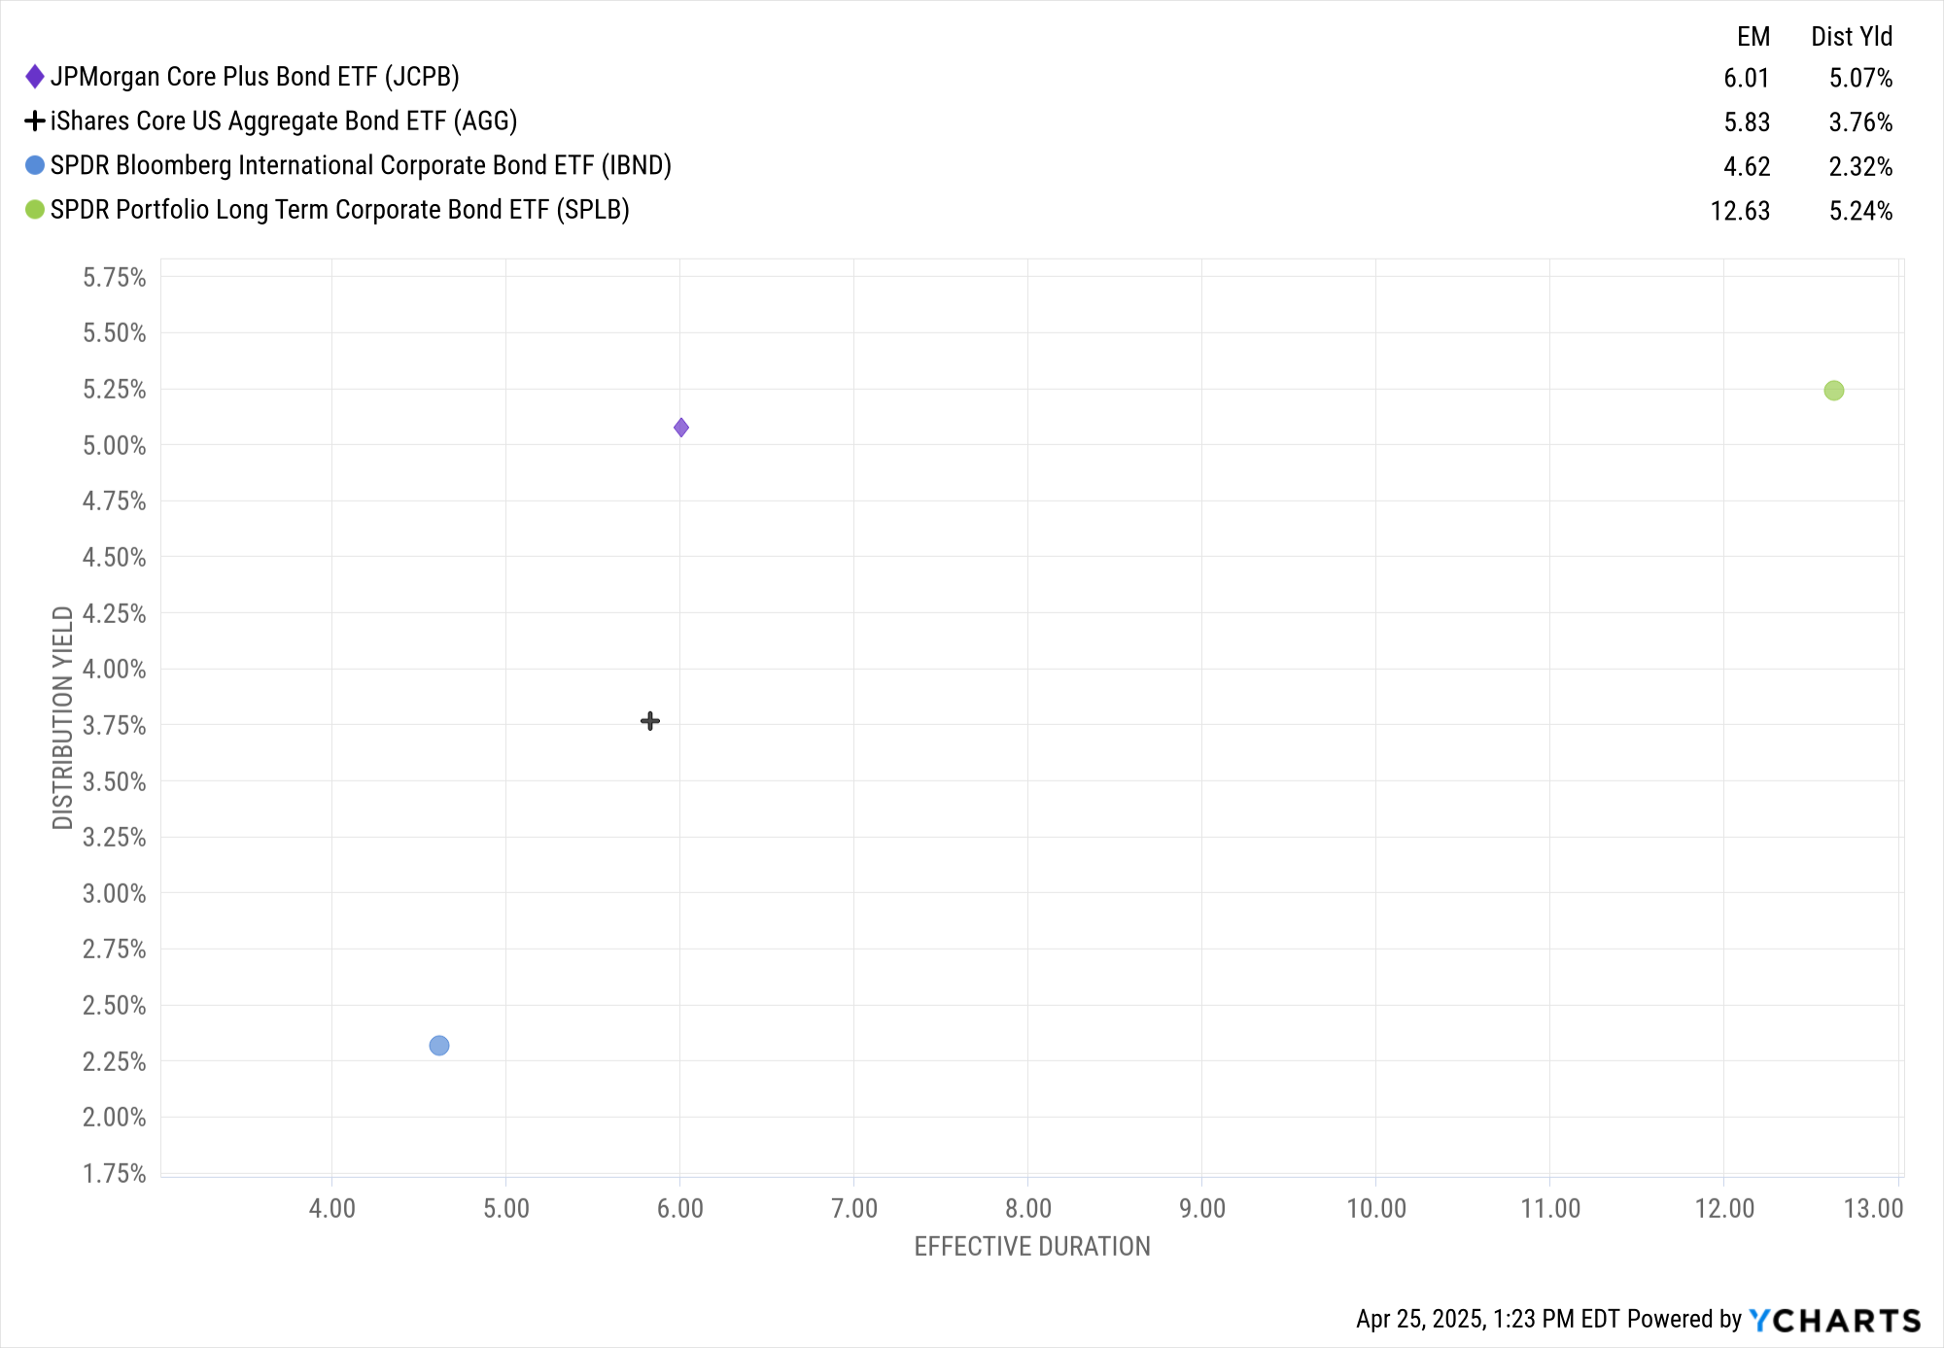Click the blue circle IBND legend icon
The image size is (1944, 1348).
[x=35, y=165]
